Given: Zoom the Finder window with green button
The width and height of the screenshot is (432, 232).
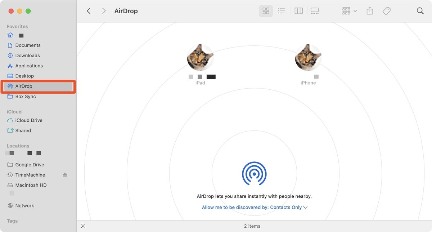Looking at the screenshot, I should click(x=28, y=11).
